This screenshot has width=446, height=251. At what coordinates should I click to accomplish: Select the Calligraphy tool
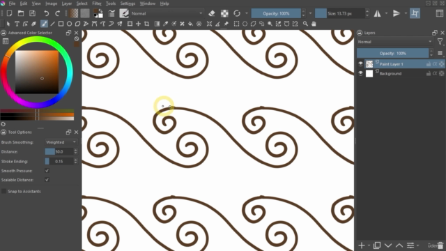[x=34, y=24]
